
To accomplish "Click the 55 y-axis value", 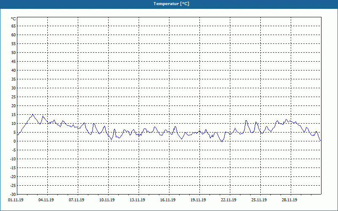I will click(x=14, y=44).
